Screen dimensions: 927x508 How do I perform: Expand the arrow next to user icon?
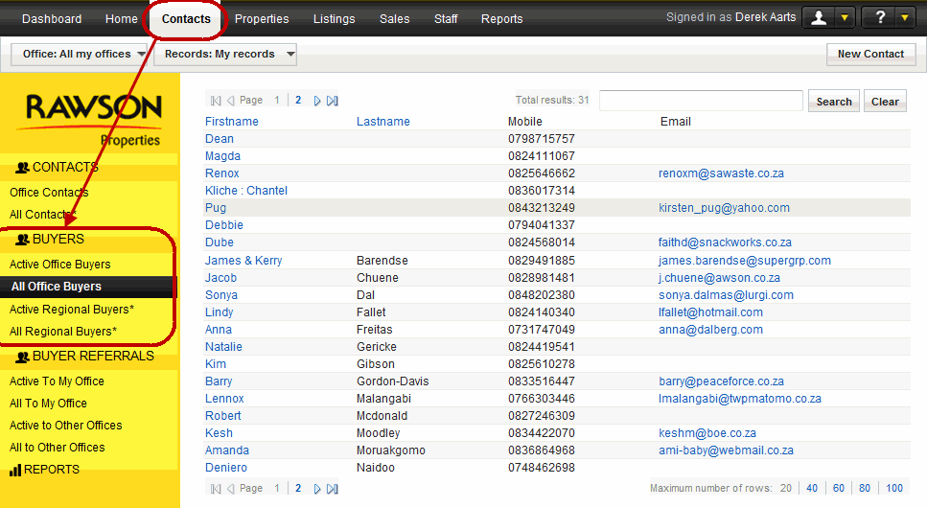click(844, 18)
